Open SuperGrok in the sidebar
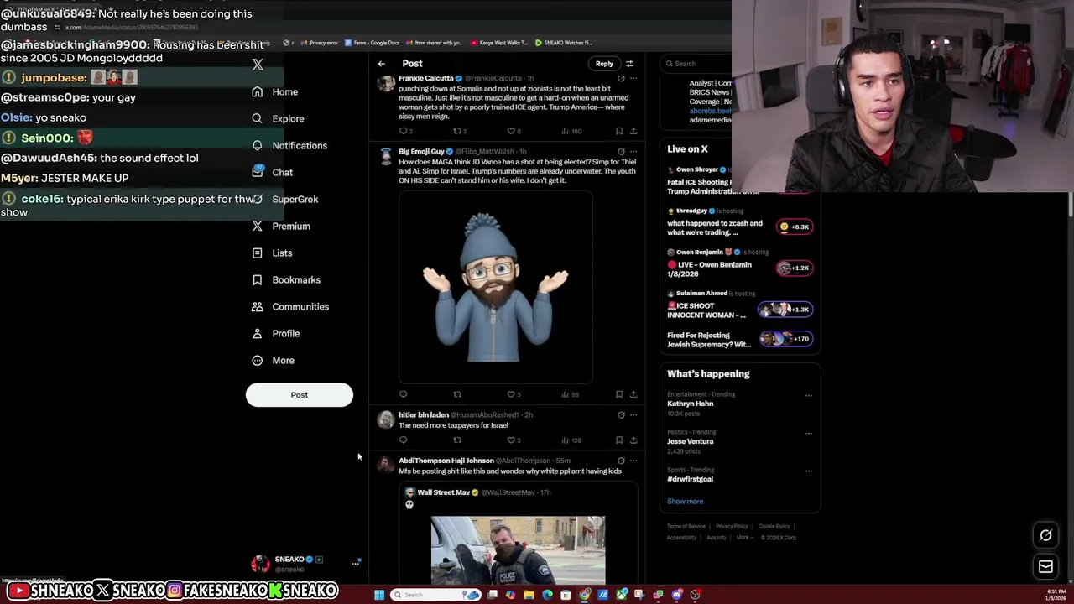This screenshot has height=604, width=1074. coord(284,199)
